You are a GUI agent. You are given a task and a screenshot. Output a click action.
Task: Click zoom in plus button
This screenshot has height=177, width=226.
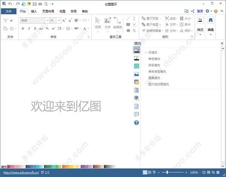point(186,172)
